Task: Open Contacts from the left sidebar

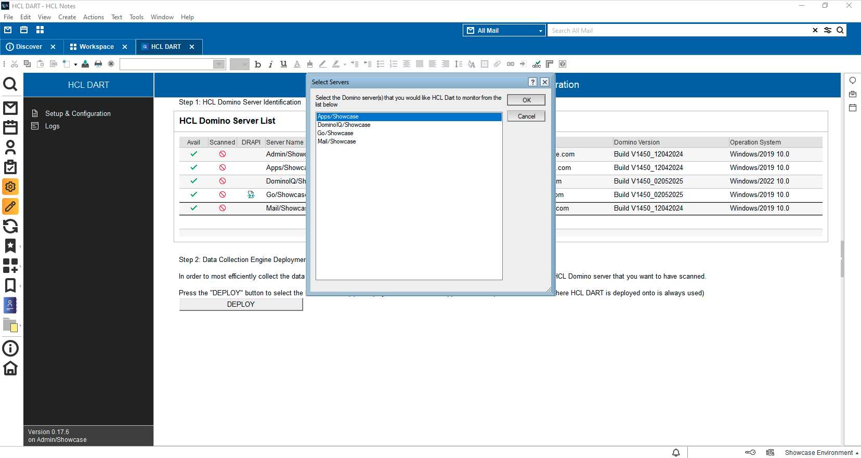Action: coord(10,147)
